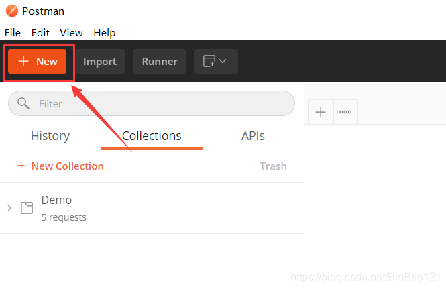Click the '5 requests' text under Demo
Viewport: 446px width, 289px height.
pyautogui.click(x=64, y=217)
